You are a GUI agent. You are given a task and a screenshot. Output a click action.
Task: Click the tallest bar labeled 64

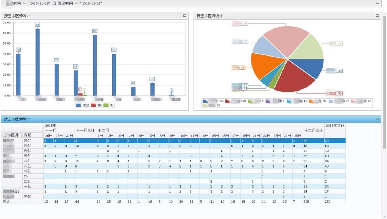coord(38,62)
